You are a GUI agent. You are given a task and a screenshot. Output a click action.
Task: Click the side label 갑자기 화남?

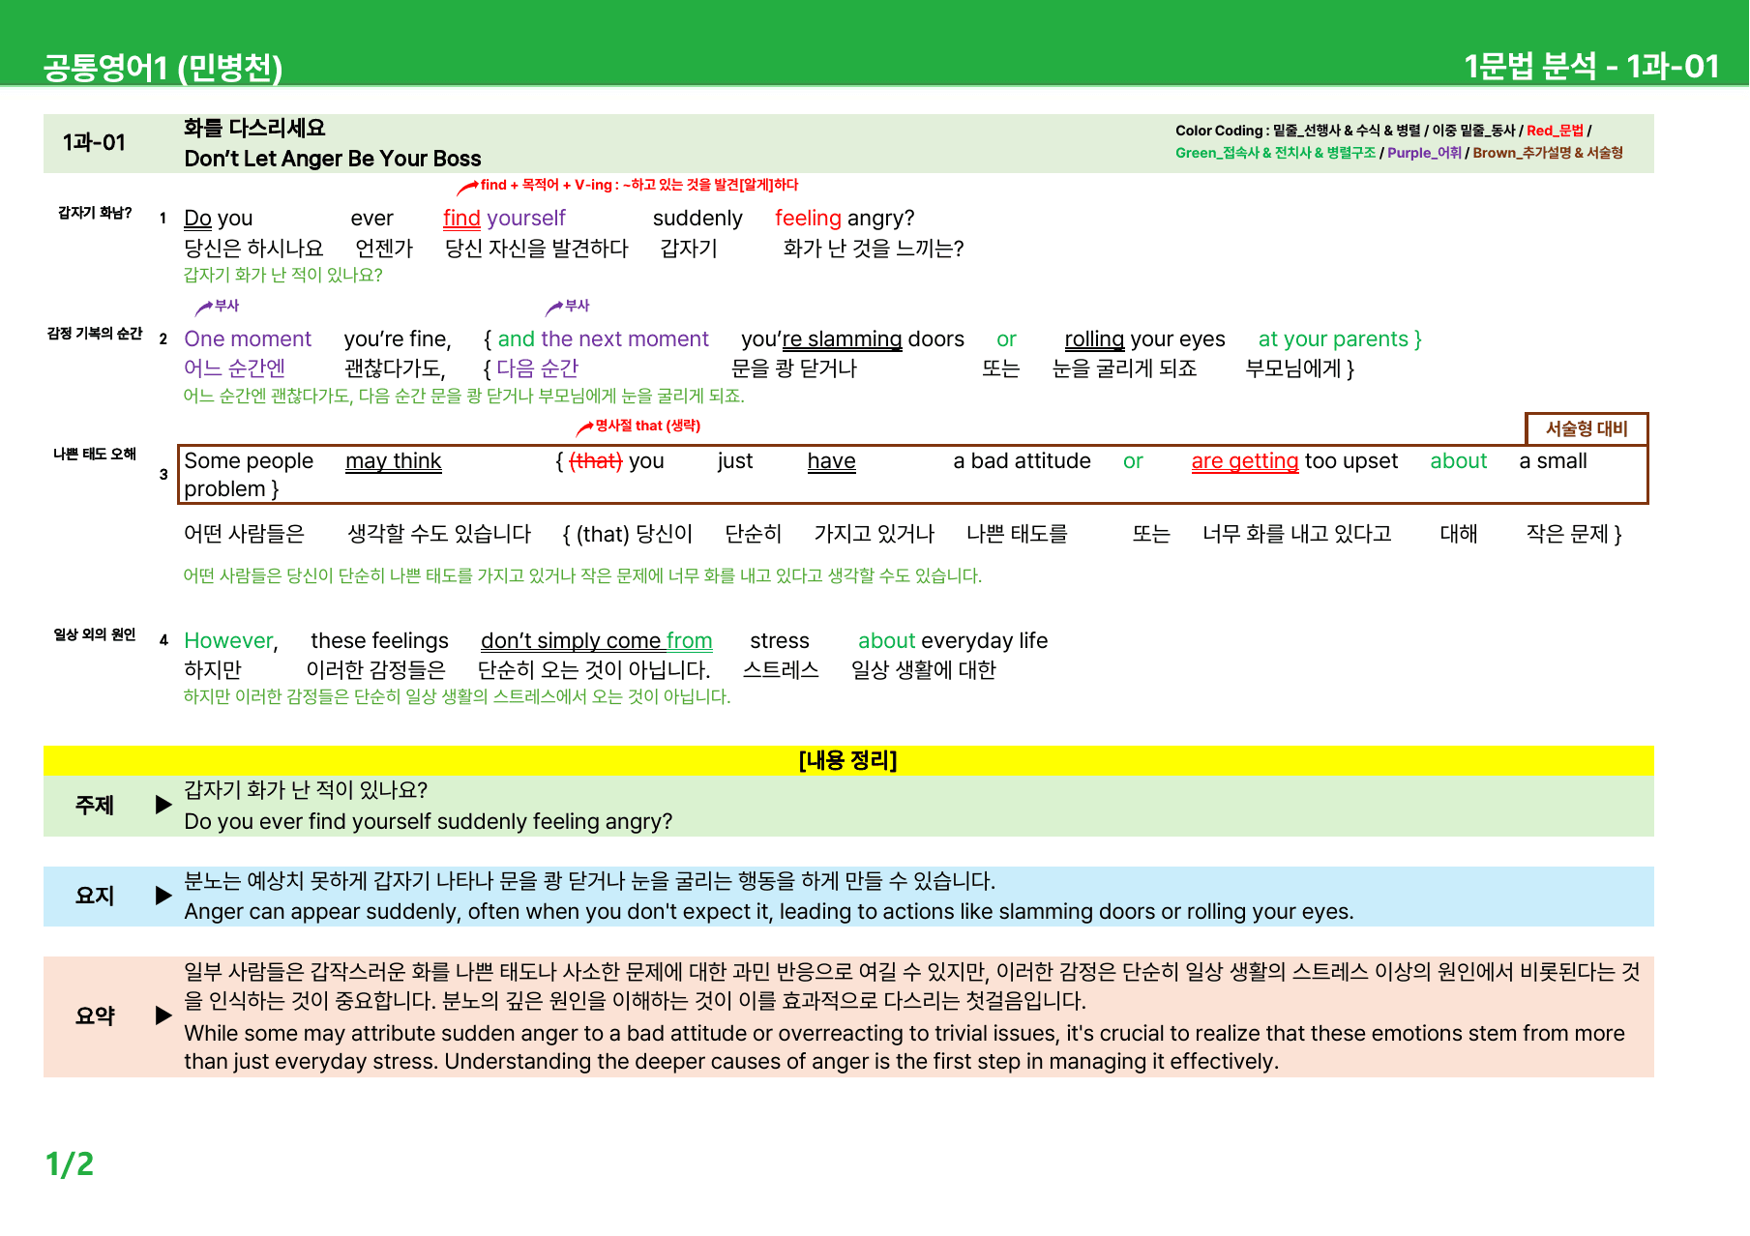(95, 213)
